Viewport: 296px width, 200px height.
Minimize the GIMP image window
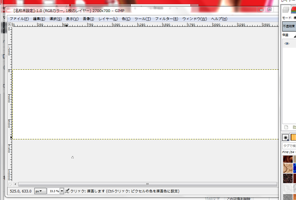pyautogui.click(x=262, y=10)
